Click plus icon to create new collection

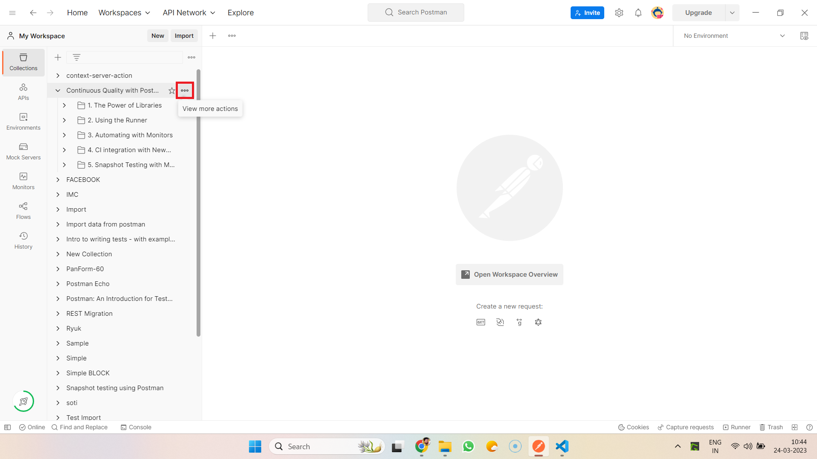tap(58, 57)
